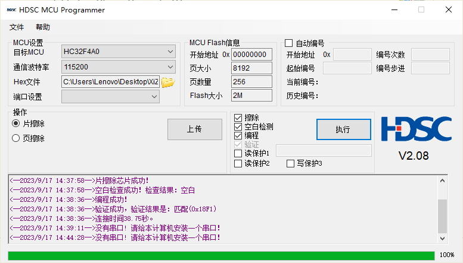Enable the 自动编号 checkbox

pos(289,43)
